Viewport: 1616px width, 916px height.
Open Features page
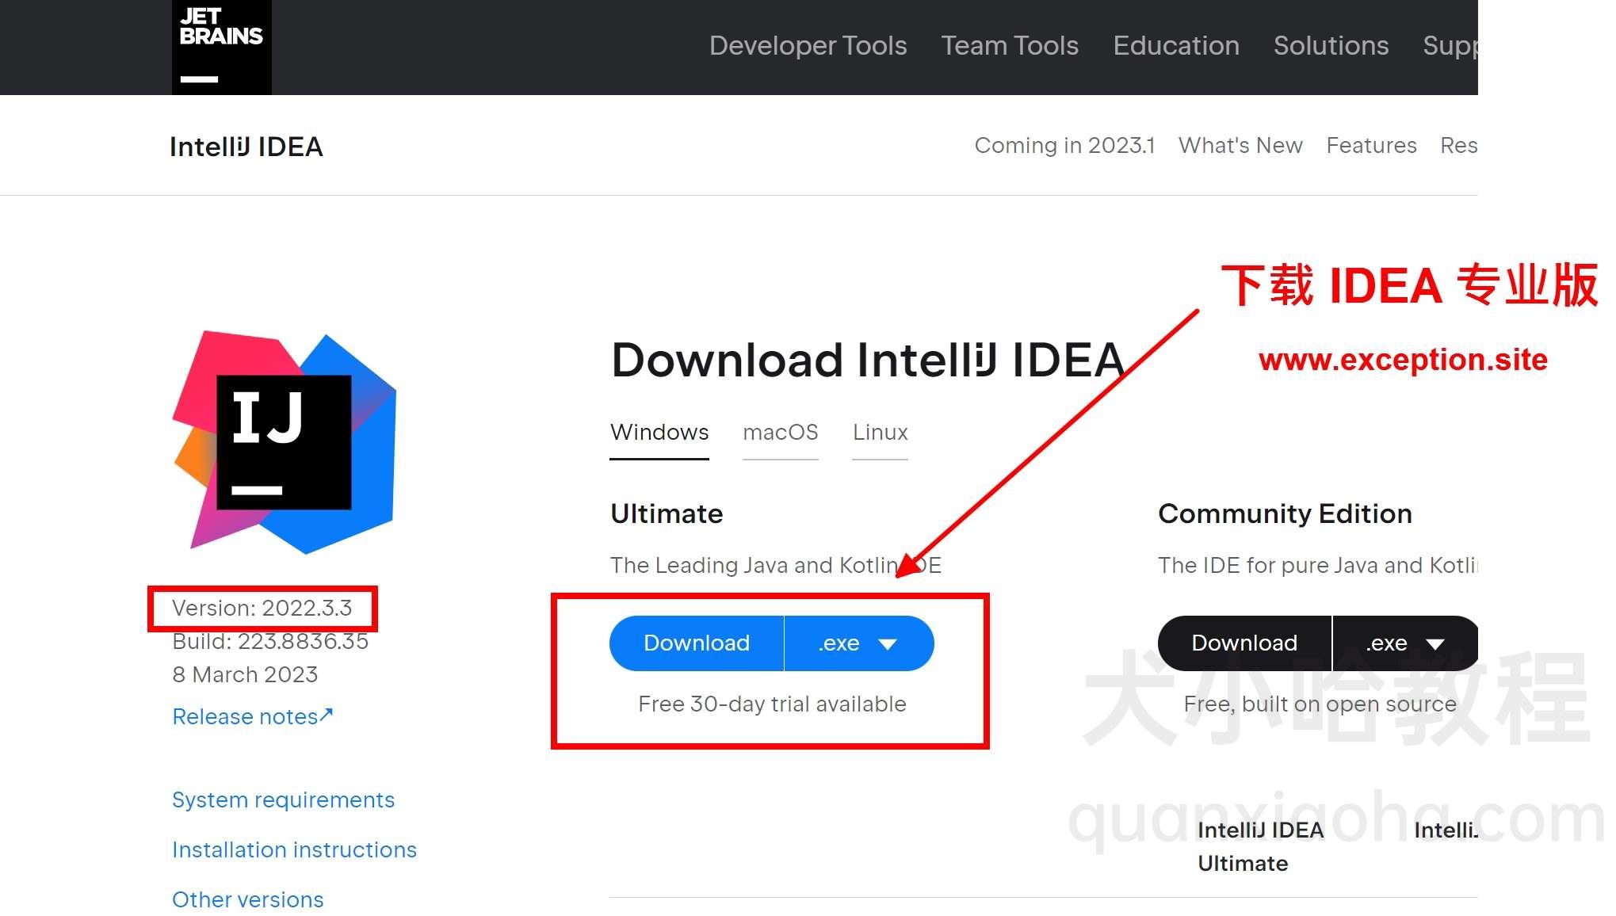pyautogui.click(x=1371, y=146)
